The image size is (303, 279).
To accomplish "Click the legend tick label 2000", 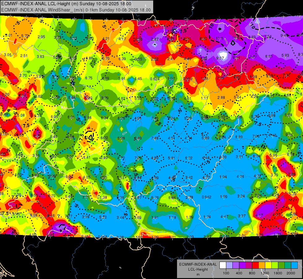I will [x=291, y=273].
